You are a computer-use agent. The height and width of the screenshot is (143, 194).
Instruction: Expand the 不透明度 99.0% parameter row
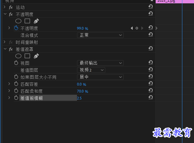pos(9,28)
